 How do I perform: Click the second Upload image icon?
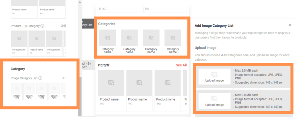[214, 99]
